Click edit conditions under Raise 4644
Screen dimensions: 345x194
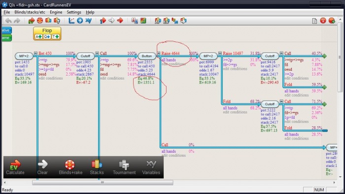[173, 64]
